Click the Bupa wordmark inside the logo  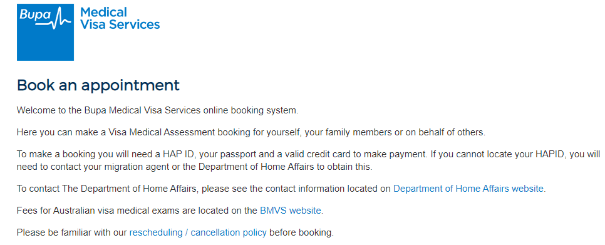point(35,14)
